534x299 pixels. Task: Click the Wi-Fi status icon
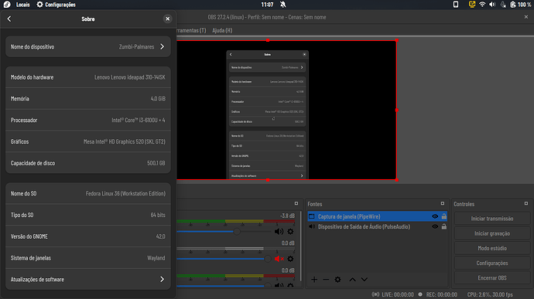click(482, 5)
